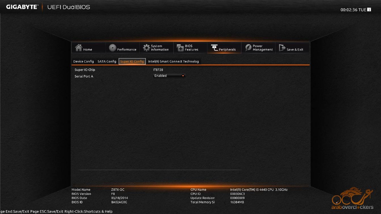
Task: Select the Serial Port A setting label
Action: (84, 76)
